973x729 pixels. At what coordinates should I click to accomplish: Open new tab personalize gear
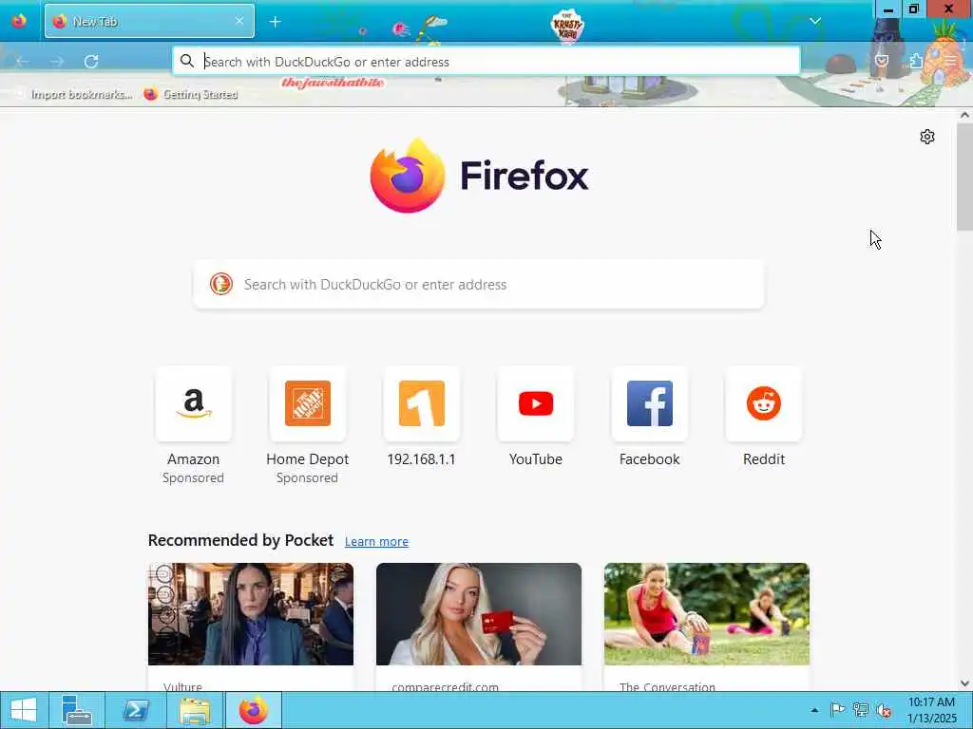tap(927, 137)
